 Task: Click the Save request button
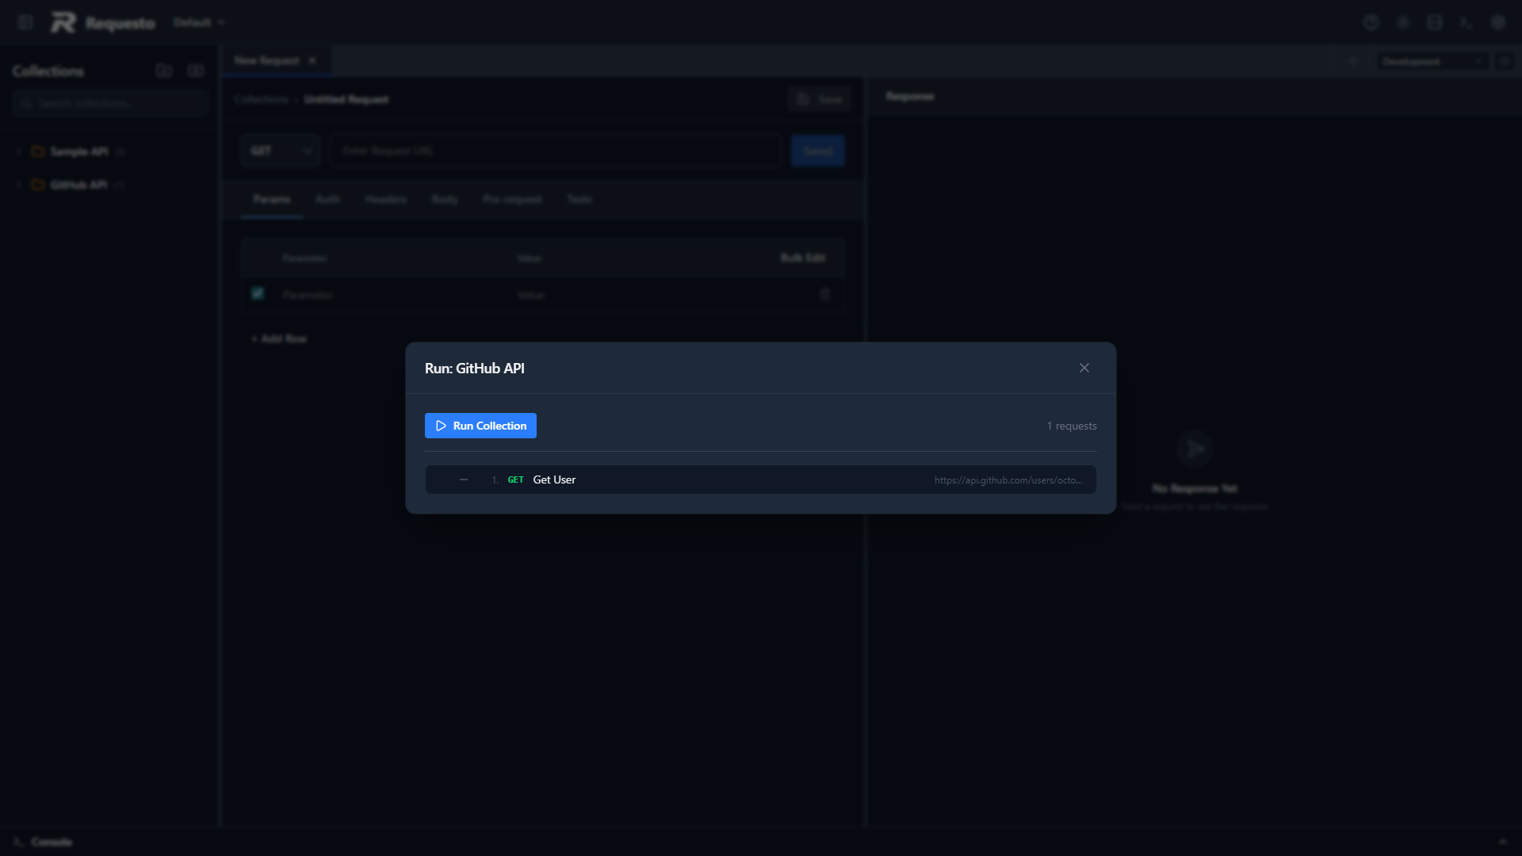pos(820,99)
